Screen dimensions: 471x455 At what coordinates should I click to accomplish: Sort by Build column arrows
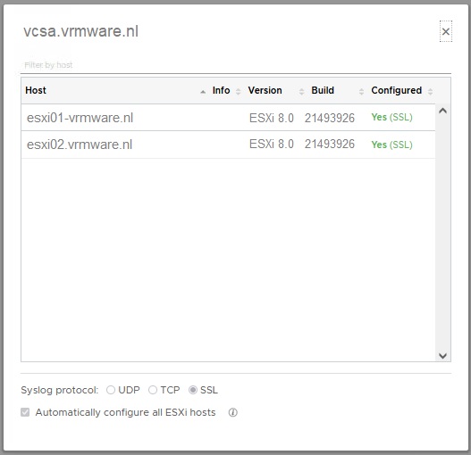click(361, 92)
